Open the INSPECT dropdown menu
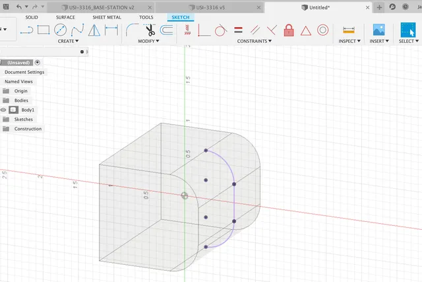 [x=349, y=41]
